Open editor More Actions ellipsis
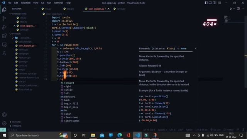 pos(243,9)
